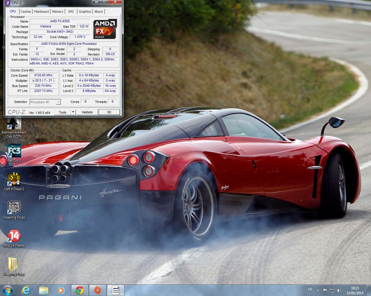Click the HT Link value 2307.73 MHz
Screen dimensions: 371x296
pyautogui.click(x=43, y=91)
